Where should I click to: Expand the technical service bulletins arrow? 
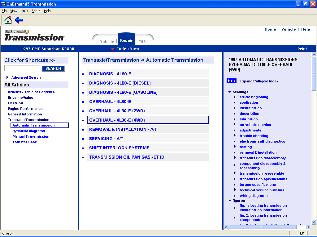click(x=235, y=190)
